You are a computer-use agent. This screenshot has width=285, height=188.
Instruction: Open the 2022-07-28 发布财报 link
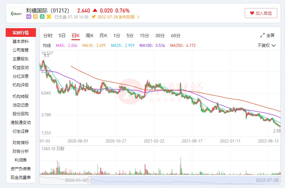pyautogui.click(x=116, y=17)
